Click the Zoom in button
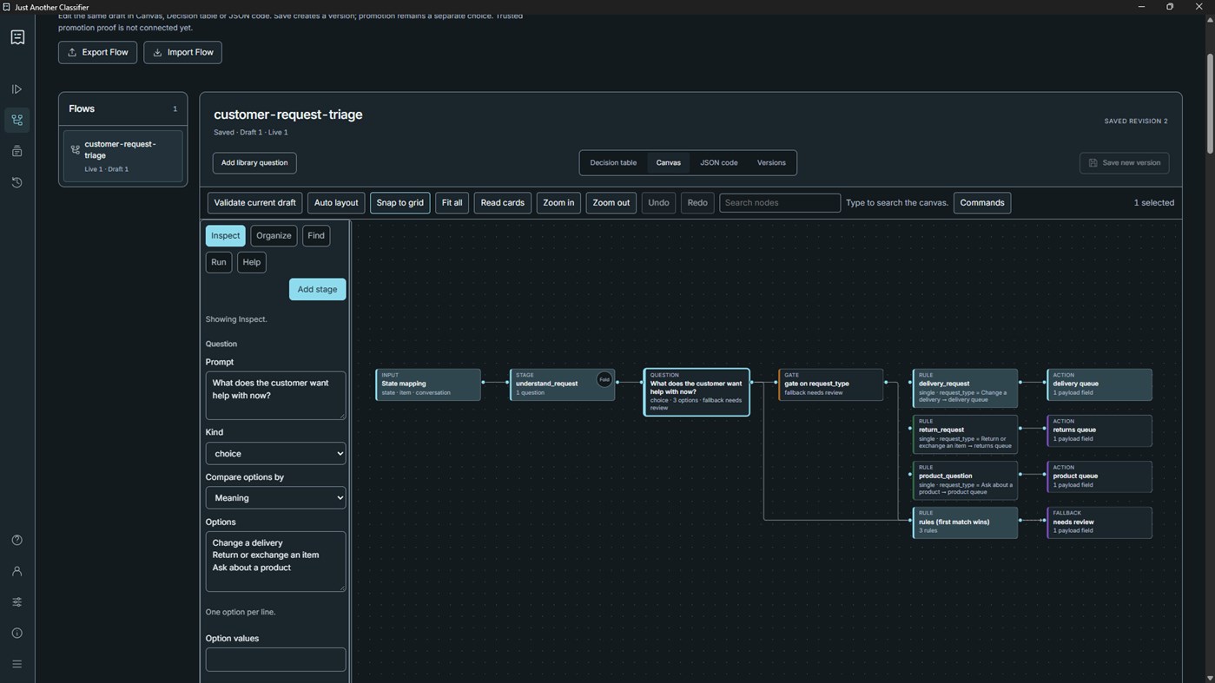1215x683 pixels. click(x=558, y=203)
